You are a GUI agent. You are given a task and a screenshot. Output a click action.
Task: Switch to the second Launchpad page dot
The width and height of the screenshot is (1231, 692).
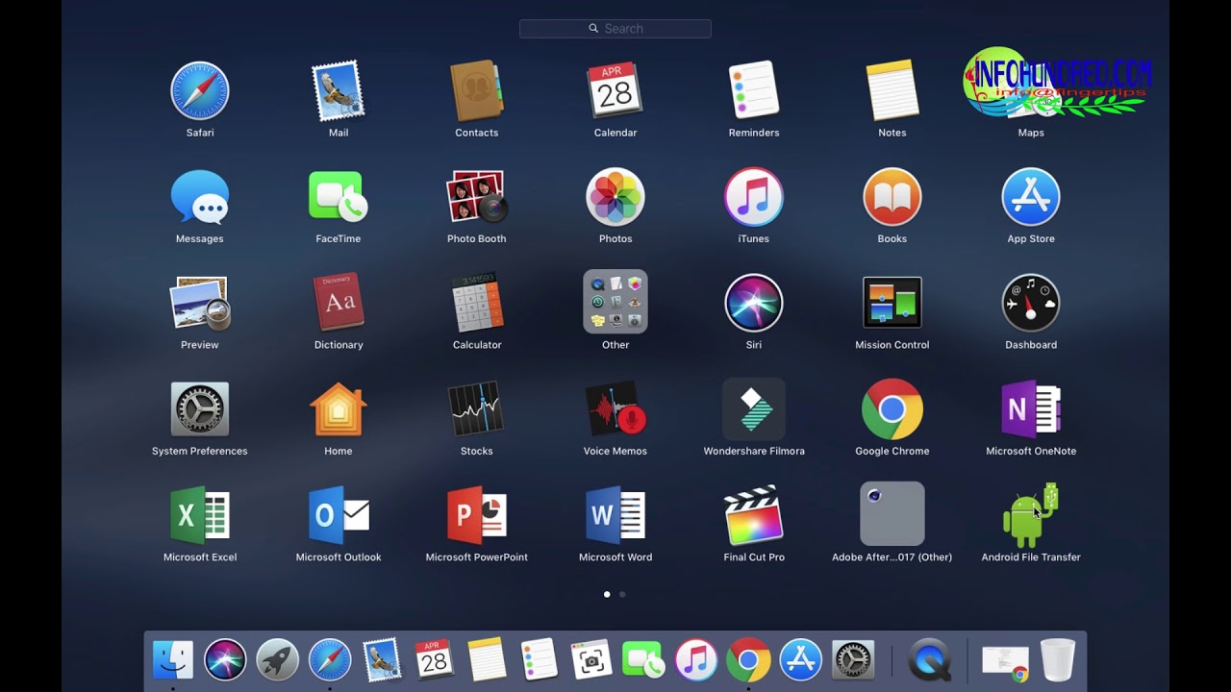click(x=622, y=594)
